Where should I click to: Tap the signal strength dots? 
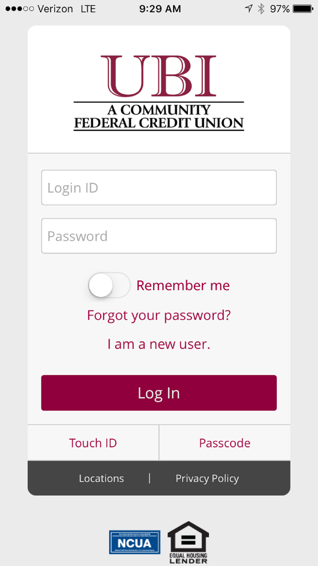[x=19, y=9]
